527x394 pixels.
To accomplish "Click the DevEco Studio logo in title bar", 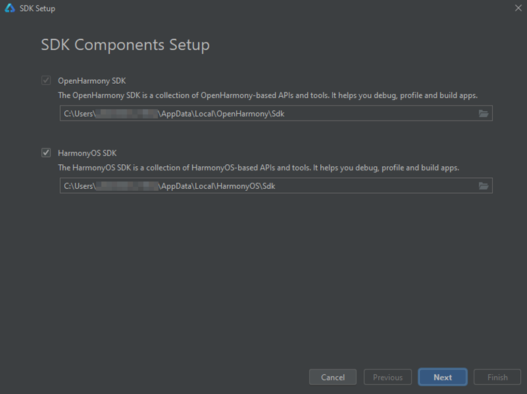I will [x=10, y=8].
